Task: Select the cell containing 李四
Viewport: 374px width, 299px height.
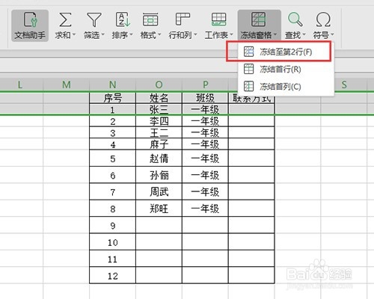Action: pyautogui.click(x=159, y=121)
